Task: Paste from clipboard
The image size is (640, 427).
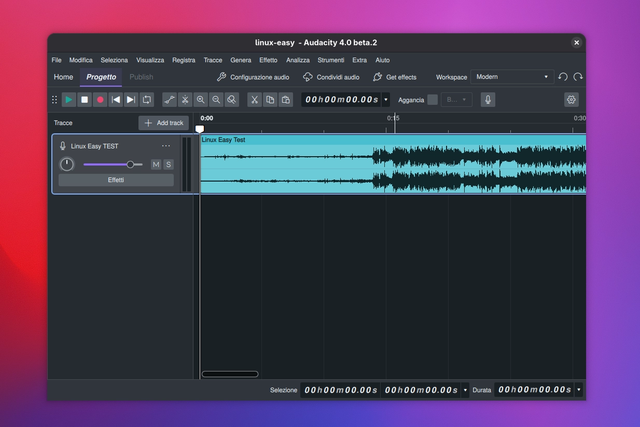Action: (x=286, y=100)
